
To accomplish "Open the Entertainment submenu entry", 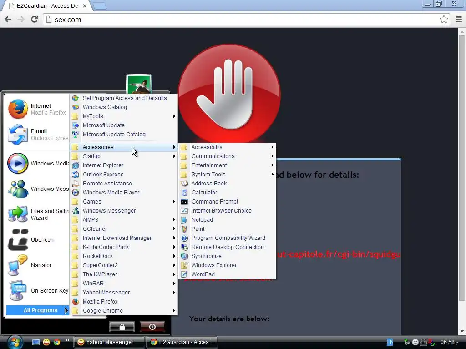I will (x=227, y=165).
